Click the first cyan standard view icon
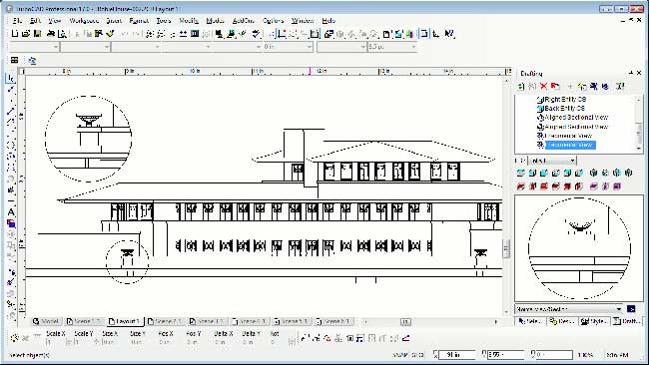Screen dimensions: 649x365 pyautogui.click(x=520, y=173)
